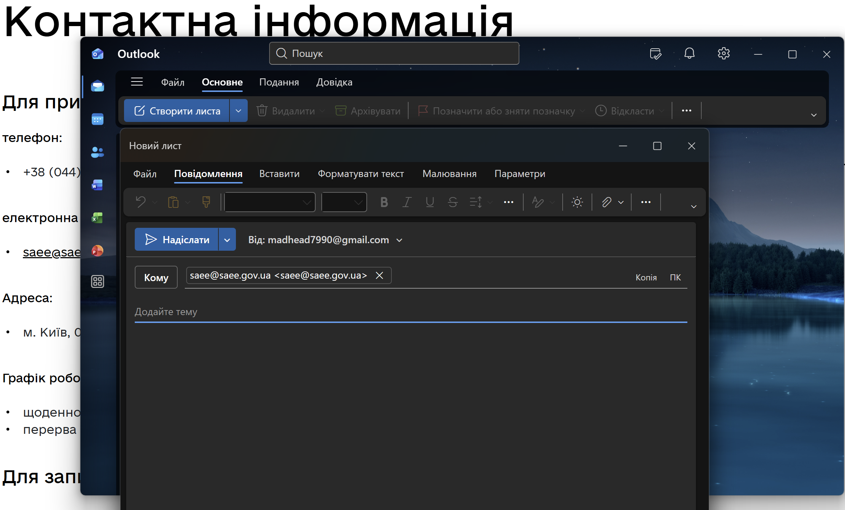This screenshot has height=510, width=845.
Task: Open Outlook settings gear
Action: (x=723, y=54)
